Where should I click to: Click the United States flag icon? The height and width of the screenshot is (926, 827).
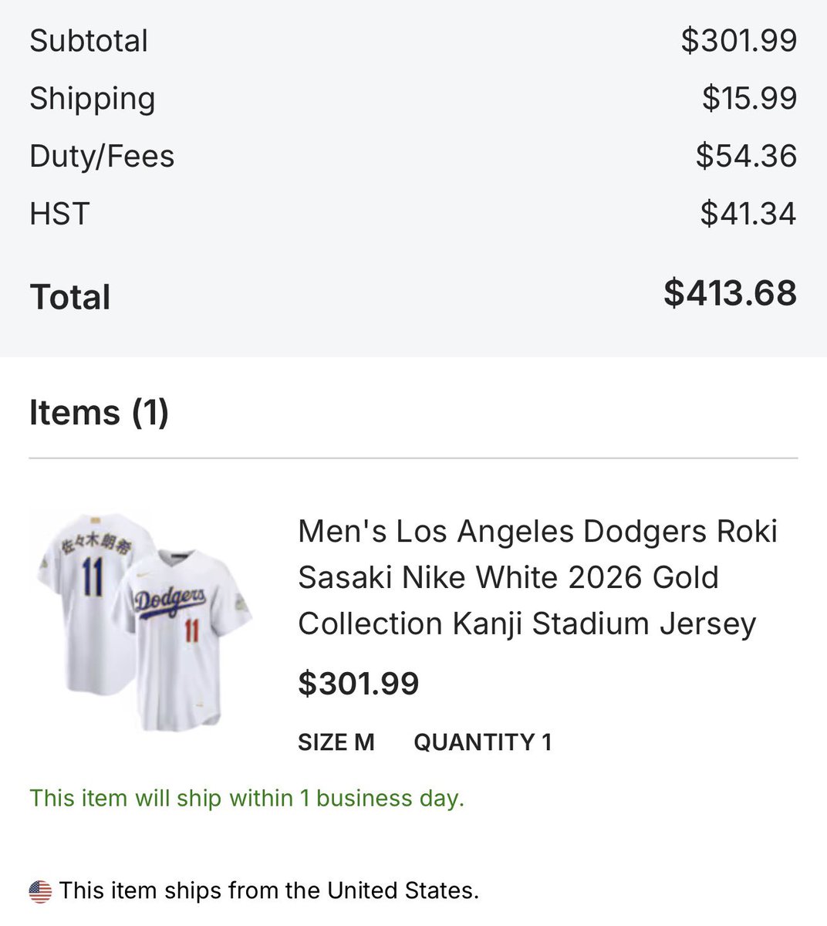[x=40, y=891]
